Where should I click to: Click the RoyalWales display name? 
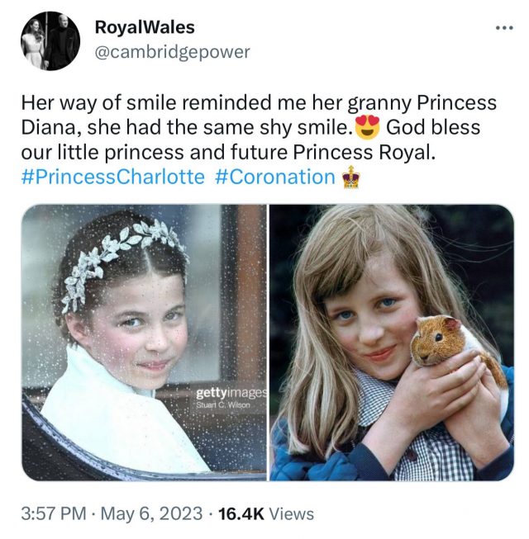click(145, 29)
